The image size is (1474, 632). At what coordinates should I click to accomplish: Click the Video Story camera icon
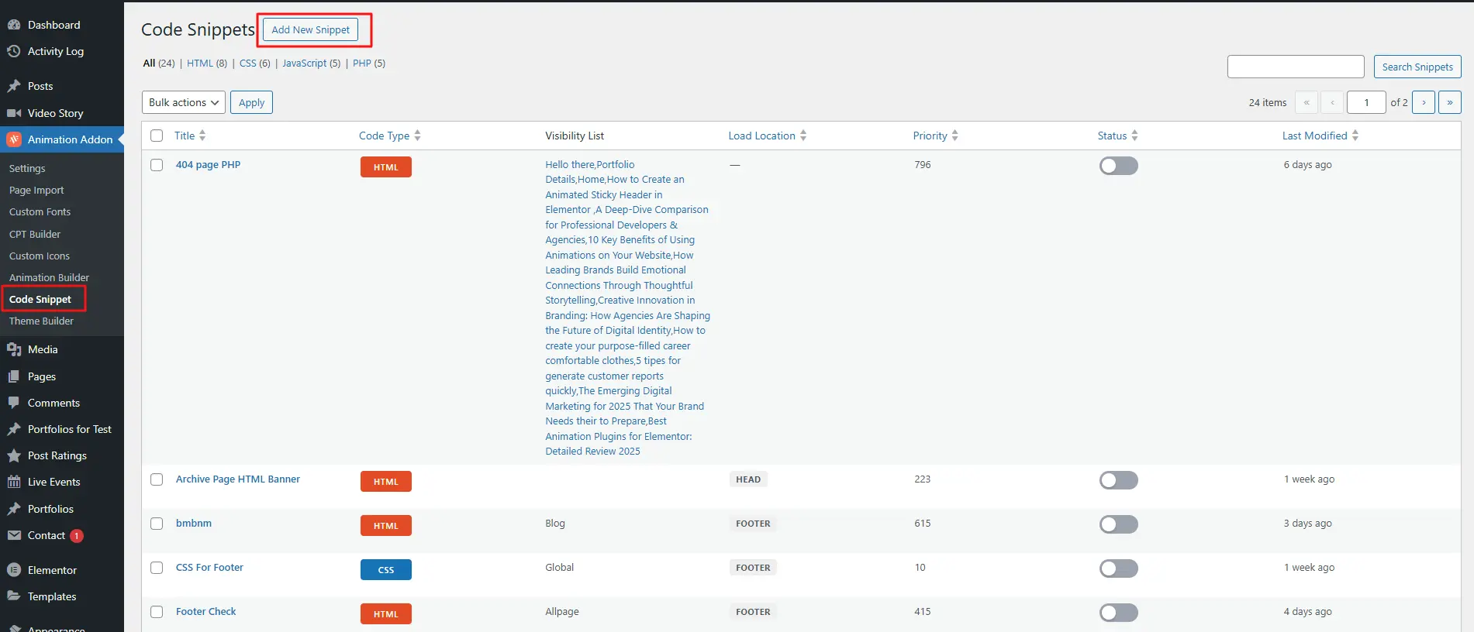point(14,113)
